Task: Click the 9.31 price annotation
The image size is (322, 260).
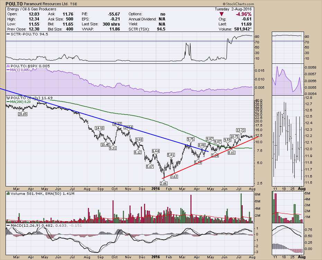Action: click(x=113, y=148)
